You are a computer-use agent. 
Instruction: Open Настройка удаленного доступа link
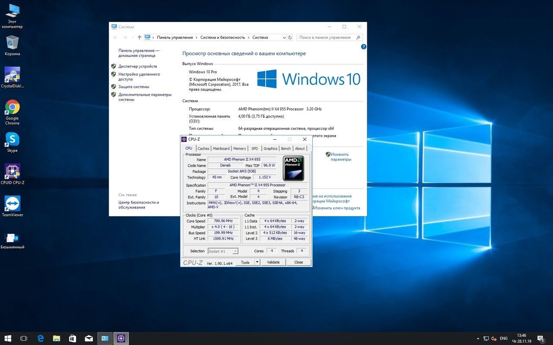pyautogui.click(x=139, y=77)
